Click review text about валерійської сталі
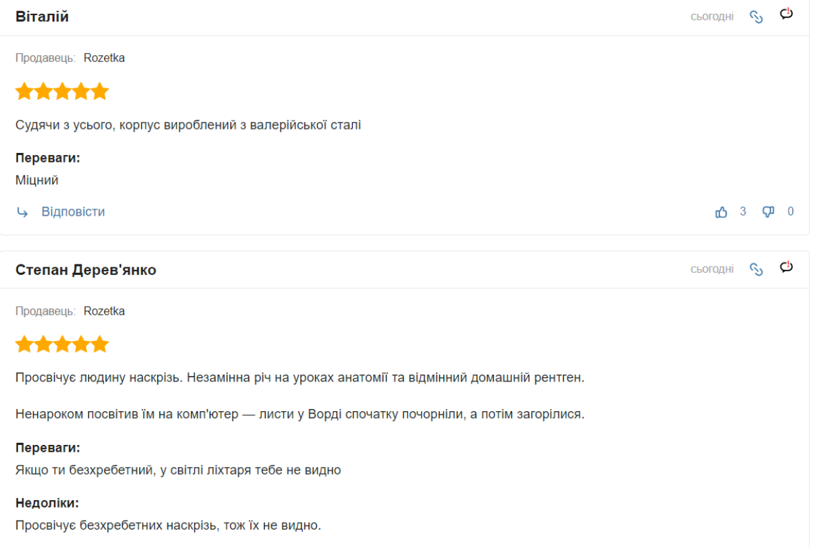 [188, 125]
